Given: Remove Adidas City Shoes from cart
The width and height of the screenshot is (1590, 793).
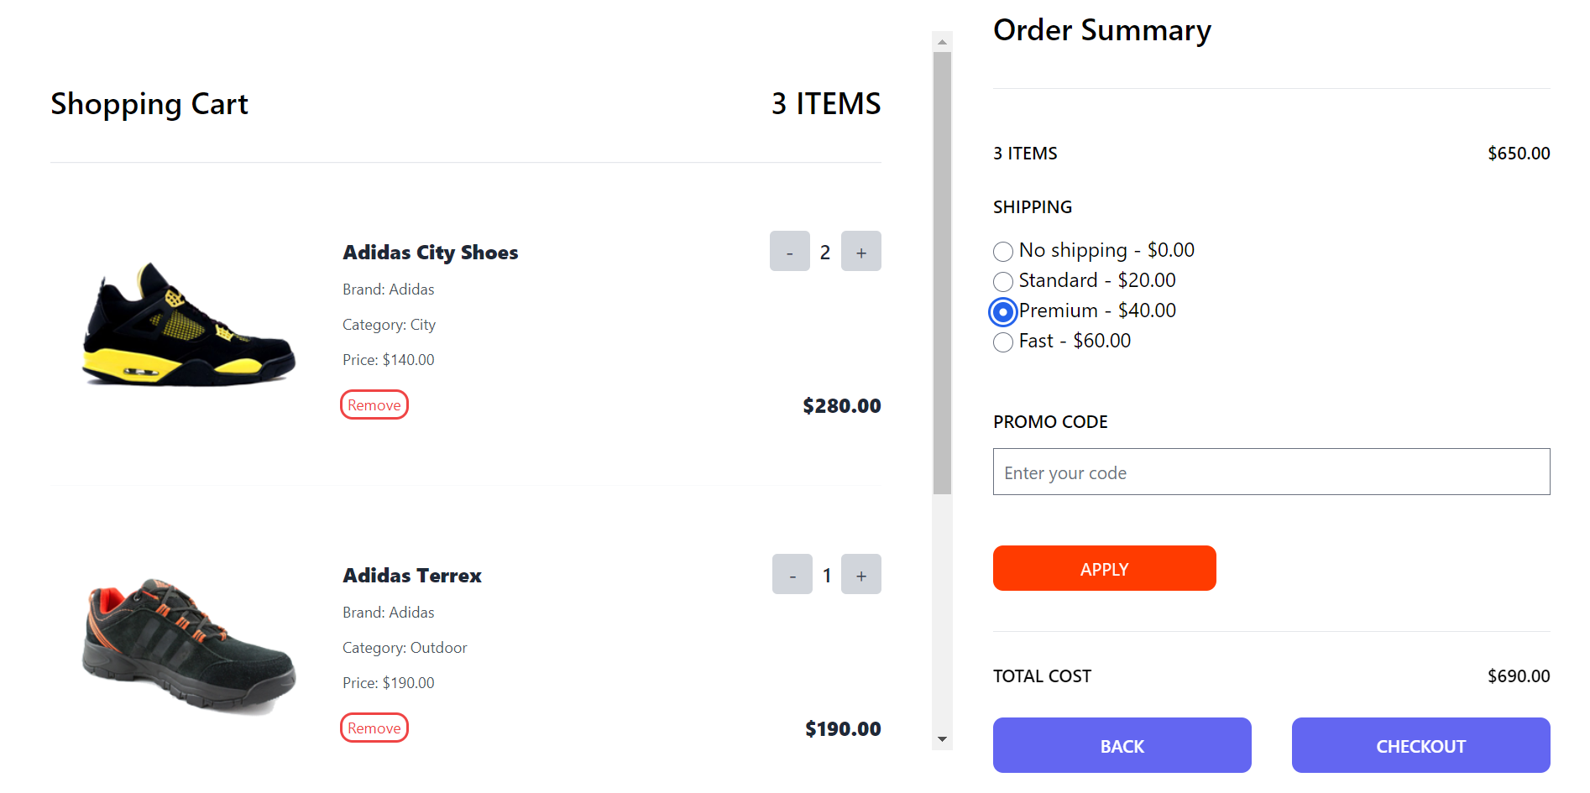Looking at the screenshot, I should point(374,405).
